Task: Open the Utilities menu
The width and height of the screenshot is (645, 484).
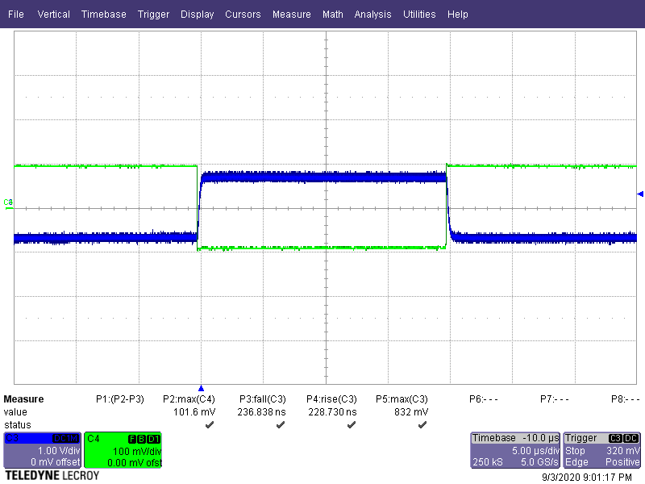Action: tap(419, 14)
